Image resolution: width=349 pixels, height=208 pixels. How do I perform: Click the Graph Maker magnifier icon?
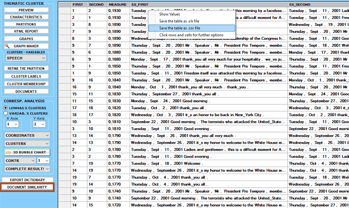(x=7, y=46)
